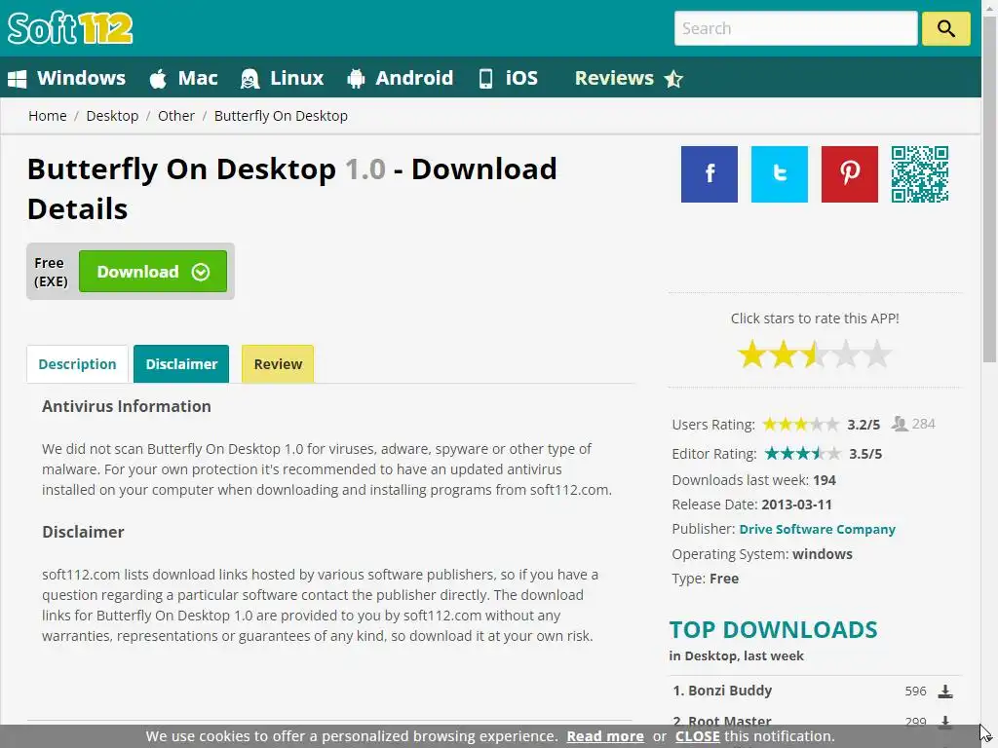Switch to the Disclaimer tab

point(181,364)
